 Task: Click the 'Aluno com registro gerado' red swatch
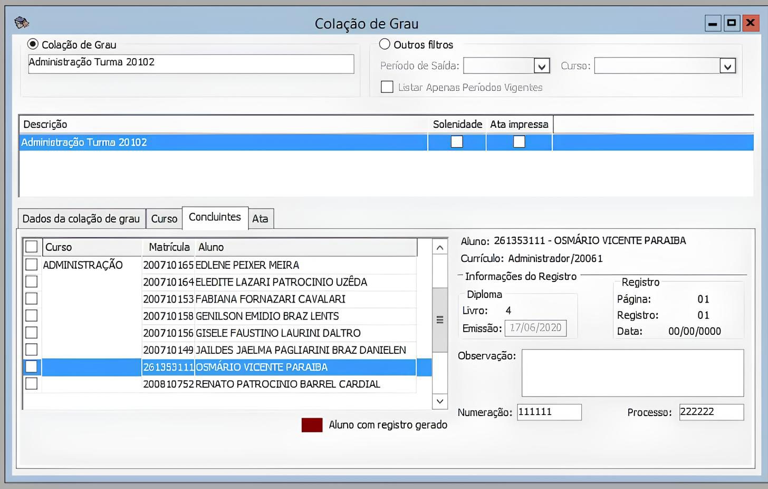[x=312, y=424]
